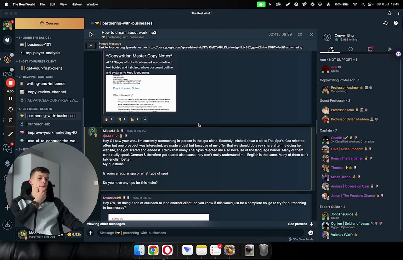This screenshot has width=403, height=260.
Task: Switch to the search tab in right panel
Action: tap(351, 50)
